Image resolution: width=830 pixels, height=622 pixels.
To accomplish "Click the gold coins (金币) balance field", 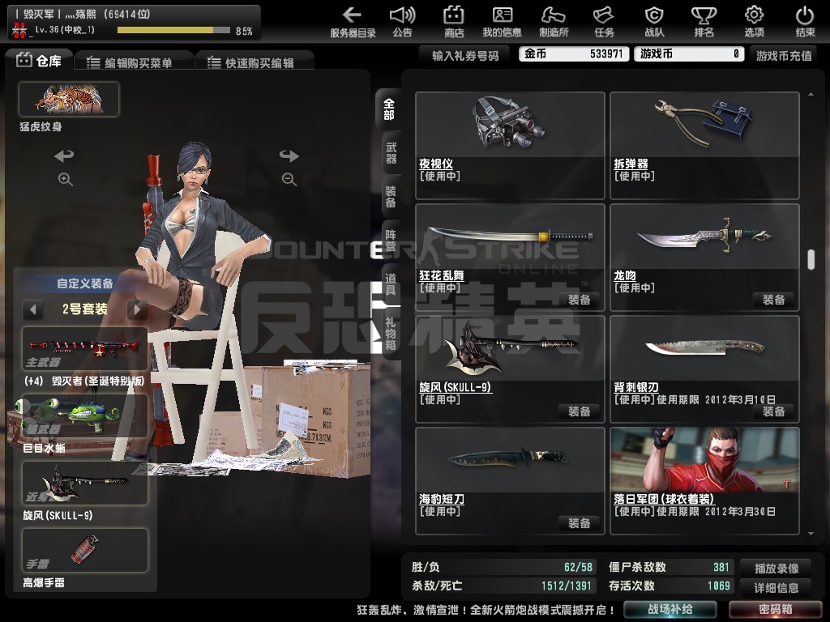I will point(574,54).
